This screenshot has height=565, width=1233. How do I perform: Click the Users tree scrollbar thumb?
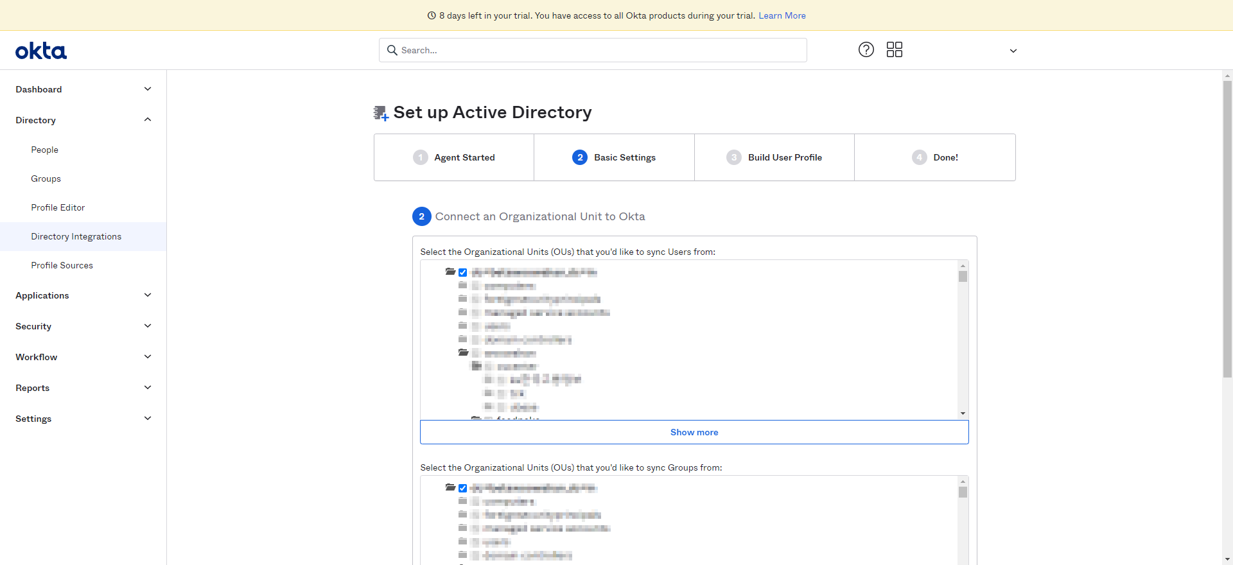pos(963,277)
